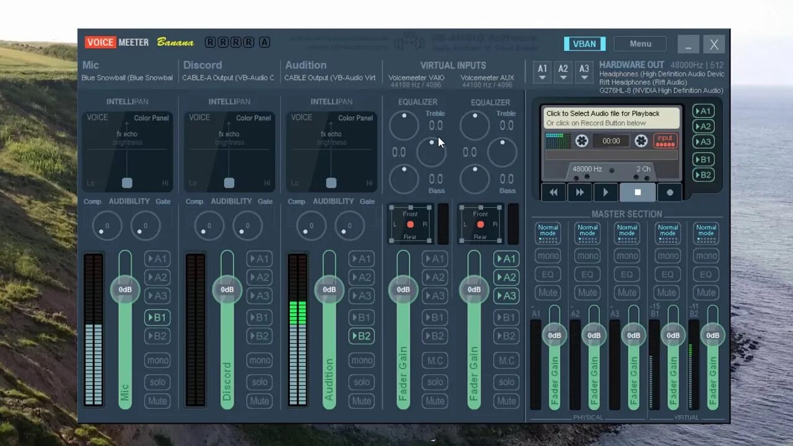Route Mic strip to bus A1
The image size is (793, 446).
pyautogui.click(x=157, y=258)
